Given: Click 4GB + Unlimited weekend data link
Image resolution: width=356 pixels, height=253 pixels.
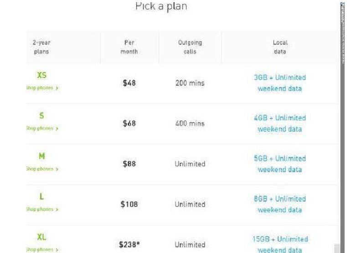Looking at the screenshot, I should tap(279, 124).
